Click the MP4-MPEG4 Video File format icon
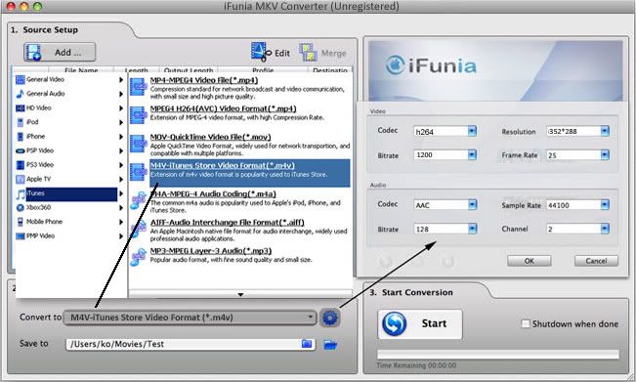 pyautogui.click(x=139, y=87)
